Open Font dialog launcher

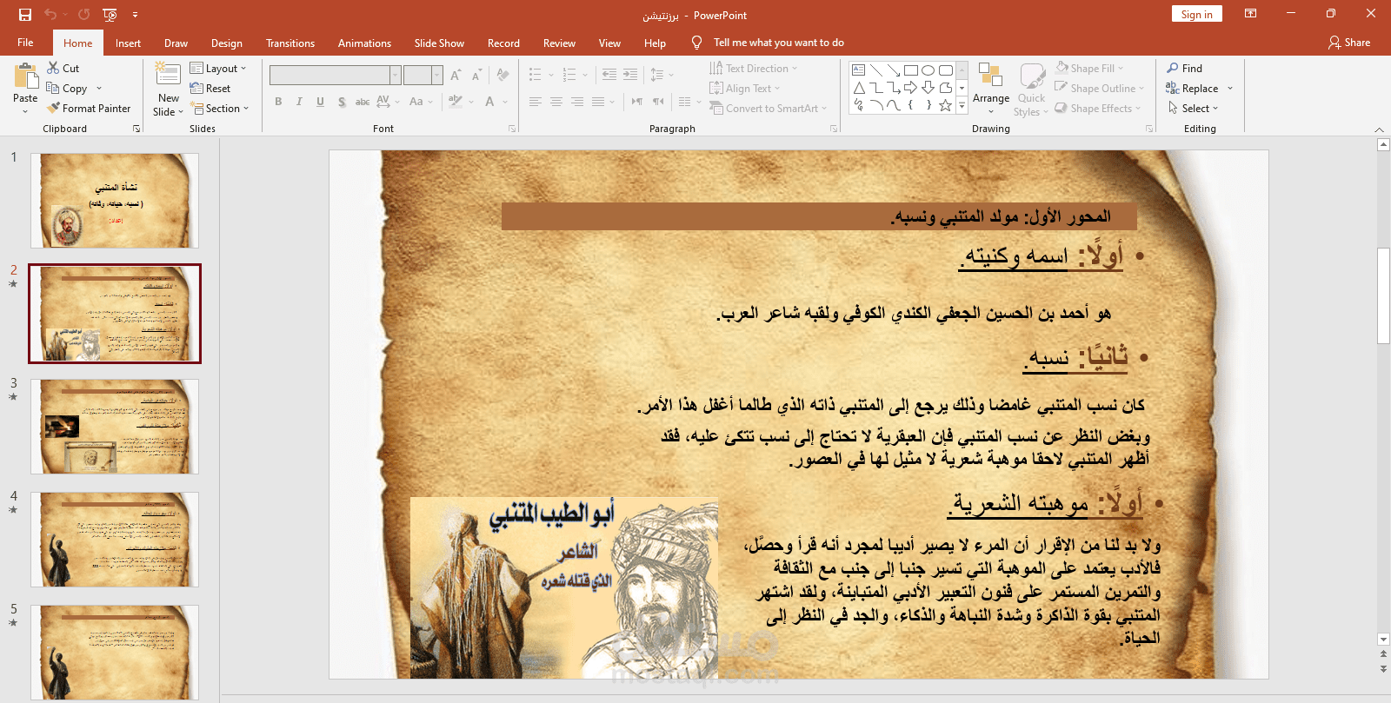(512, 129)
